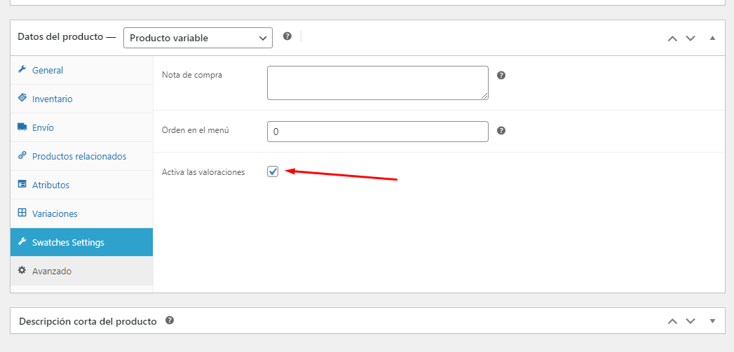
Task: Click the Orden en el menú number field
Action: [x=378, y=132]
